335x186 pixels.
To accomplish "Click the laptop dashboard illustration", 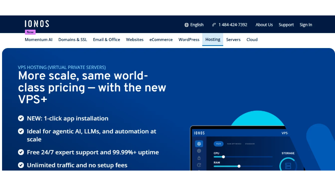I will pyautogui.click(x=247, y=148).
